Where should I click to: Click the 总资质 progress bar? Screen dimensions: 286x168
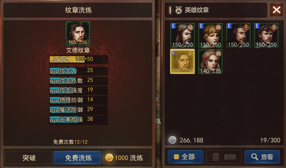coord(79,59)
